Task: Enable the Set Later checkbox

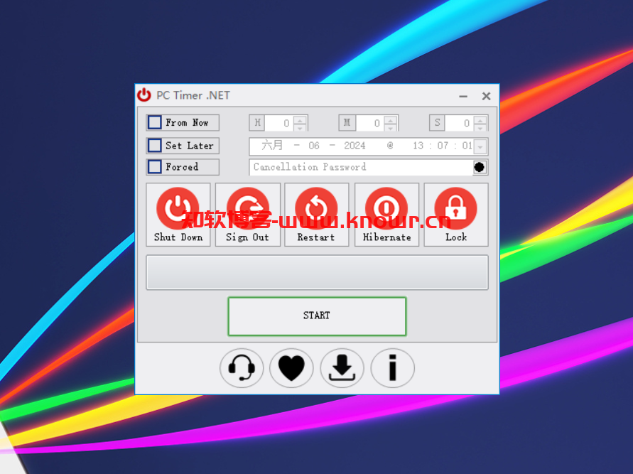Action: [x=155, y=146]
